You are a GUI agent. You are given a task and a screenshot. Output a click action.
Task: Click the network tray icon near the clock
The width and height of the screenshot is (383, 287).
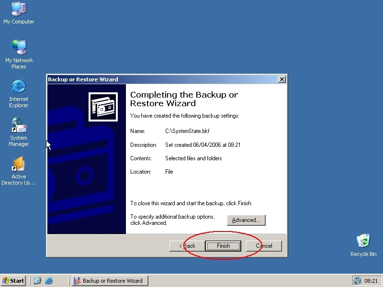point(358,281)
